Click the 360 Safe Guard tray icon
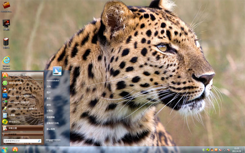Image resolution: width=245 pixels, height=153 pixels. point(208,150)
